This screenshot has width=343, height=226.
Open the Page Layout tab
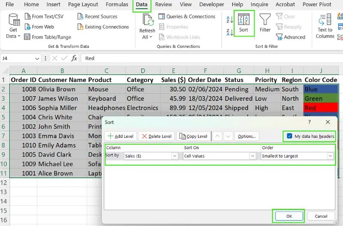coord(83,5)
